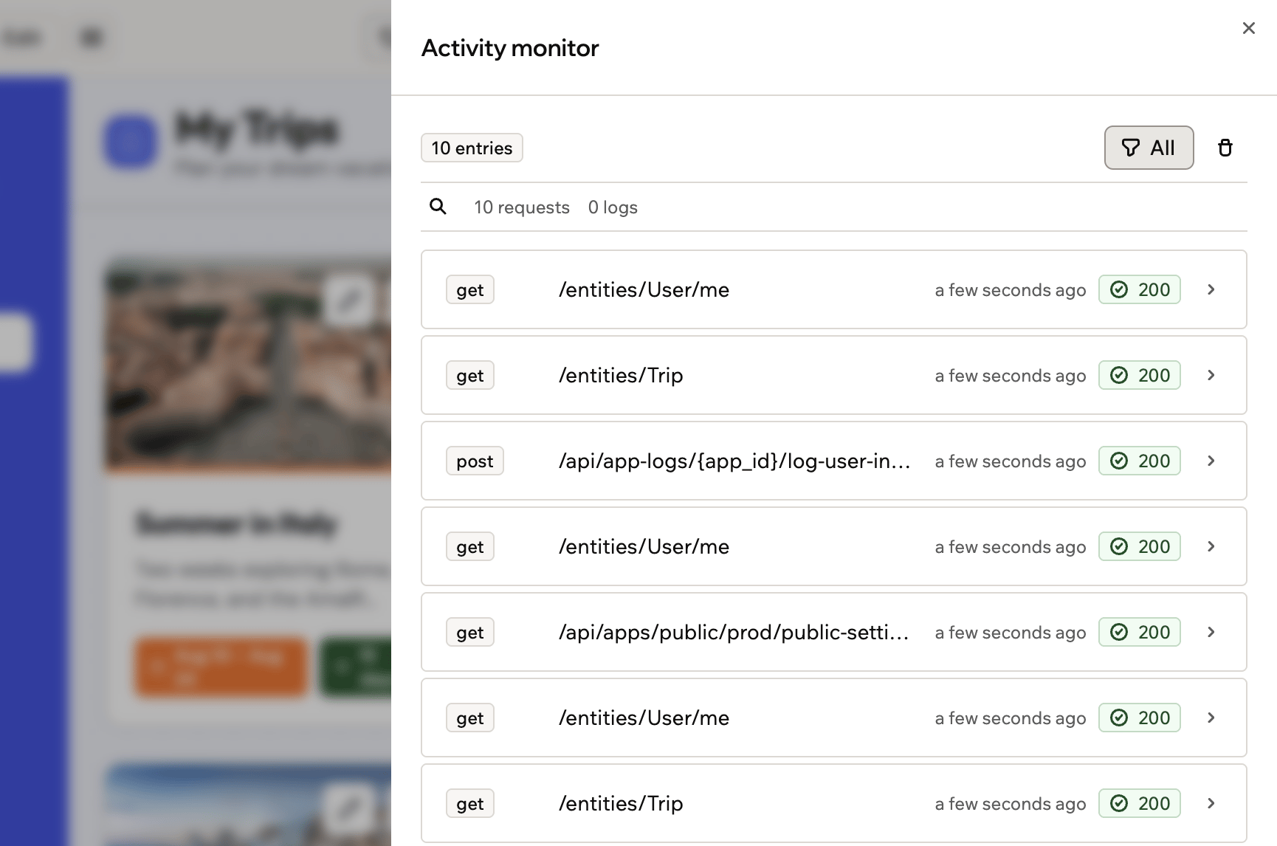Switch to the 10 requests tab
Viewport: 1277px width, 846px height.
pyautogui.click(x=522, y=207)
